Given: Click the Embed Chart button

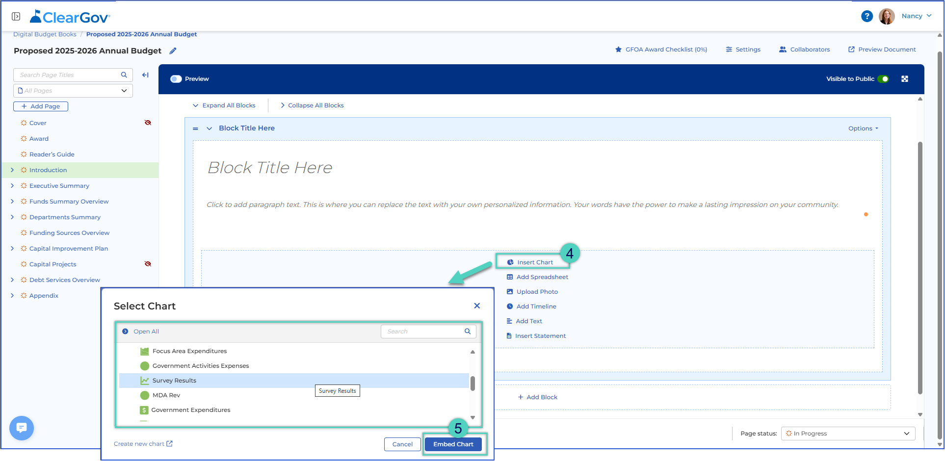Looking at the screenshot, I should pyautogui.click(x=453, y=444).
